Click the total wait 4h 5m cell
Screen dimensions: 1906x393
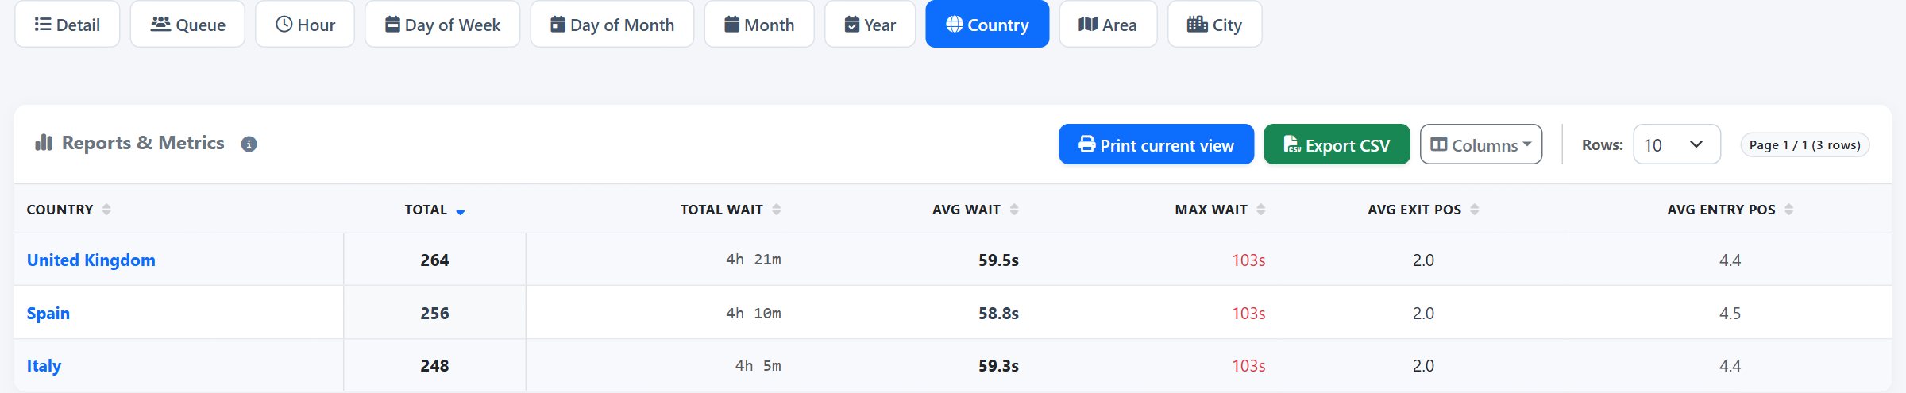pos(758,366)
